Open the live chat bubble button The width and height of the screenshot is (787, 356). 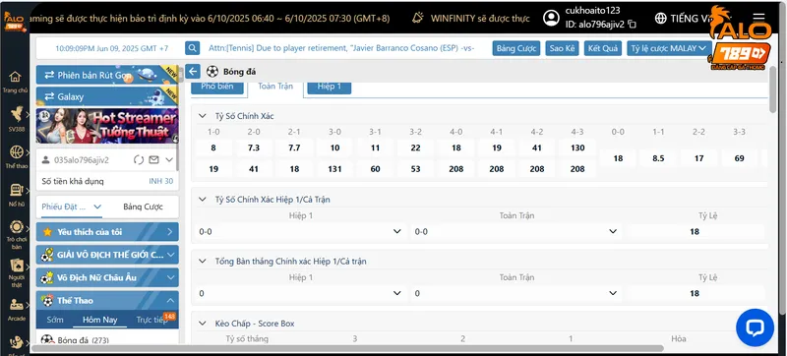click(x=755, y=327)
